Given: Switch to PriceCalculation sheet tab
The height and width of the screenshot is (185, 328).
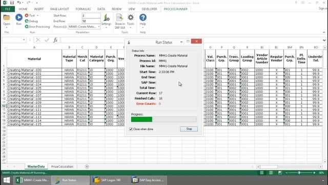Looking at the screenshot, I should point(62,166).
